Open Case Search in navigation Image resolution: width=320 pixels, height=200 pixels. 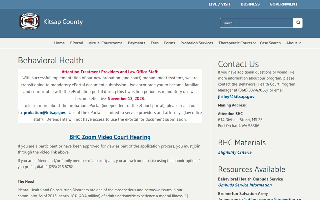click(x=270, y=43)
